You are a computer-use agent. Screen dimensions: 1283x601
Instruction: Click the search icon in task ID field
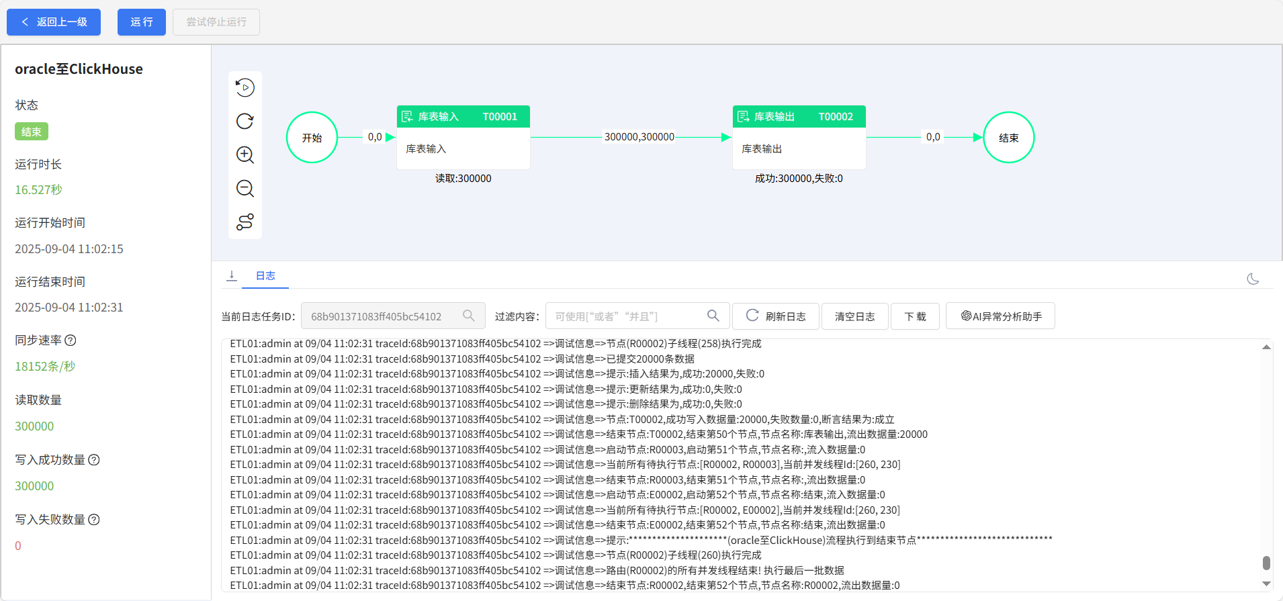[x=469, y=316]
